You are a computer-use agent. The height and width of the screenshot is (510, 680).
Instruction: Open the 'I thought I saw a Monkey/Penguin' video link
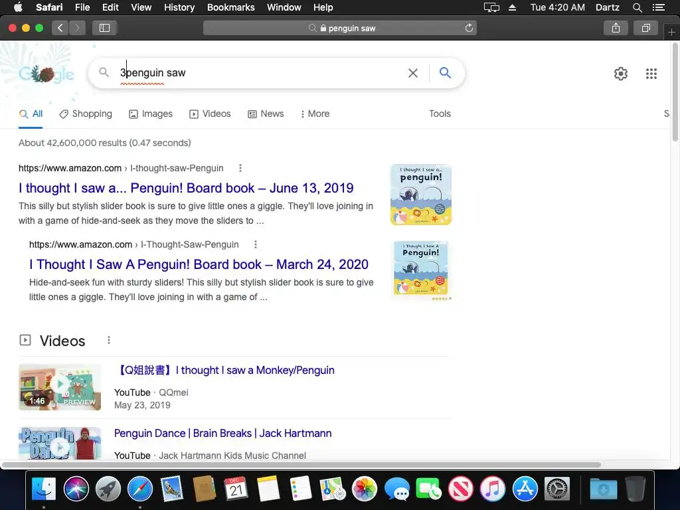click(224, 370)
